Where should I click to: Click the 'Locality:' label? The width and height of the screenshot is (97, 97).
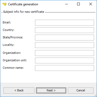(x=8, y=45)
